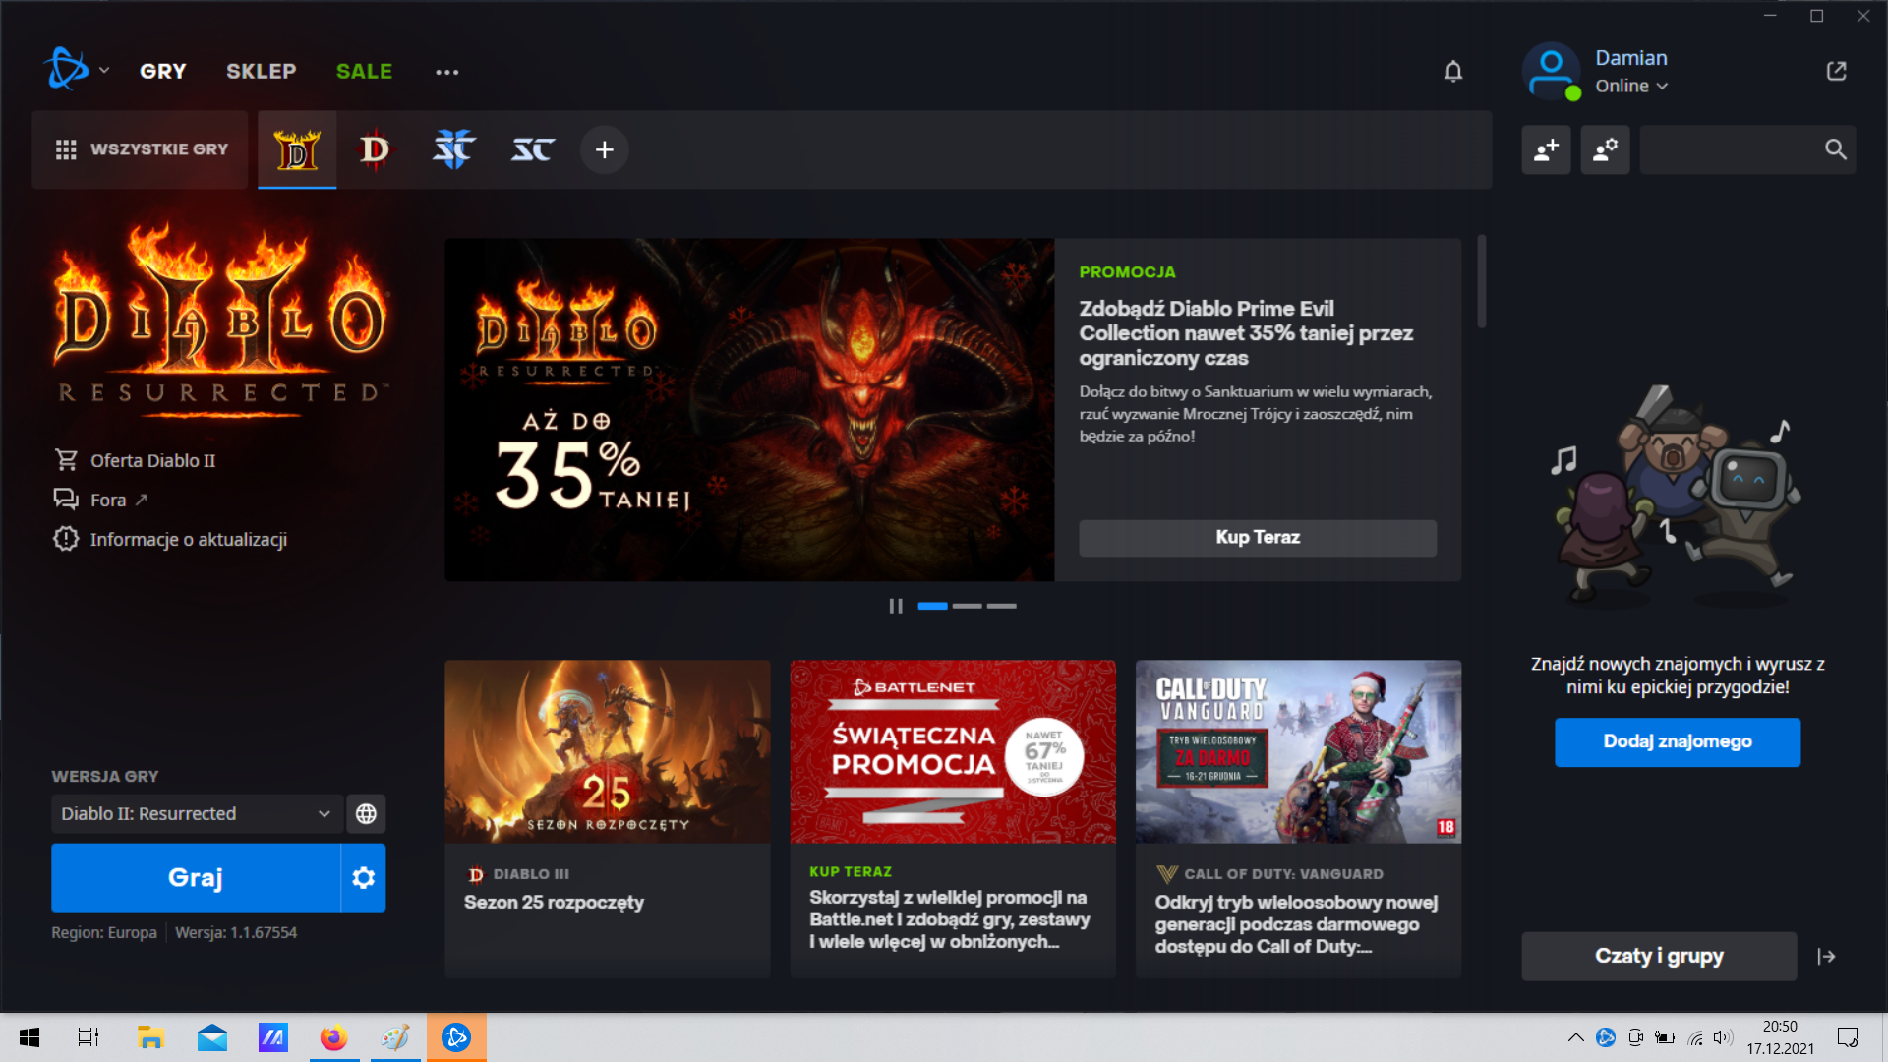Open the Diablo Prime Evil promo banner
This screenshot has height=1062, width=1888.
coord(749,410)
